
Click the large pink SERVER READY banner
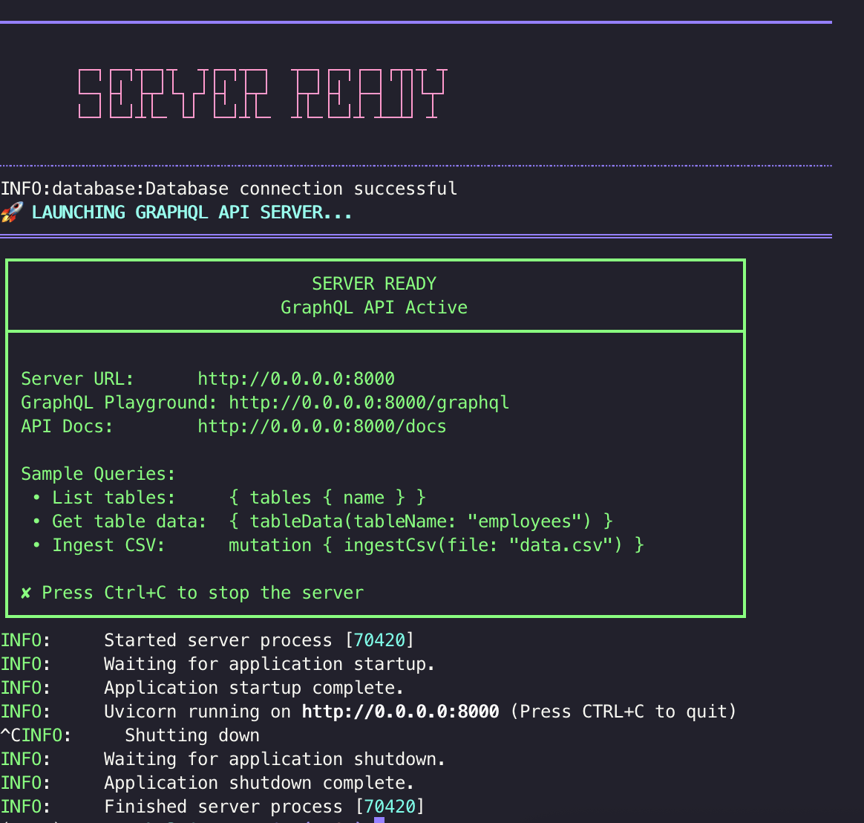pyautogui.click(x=262, y=94)
